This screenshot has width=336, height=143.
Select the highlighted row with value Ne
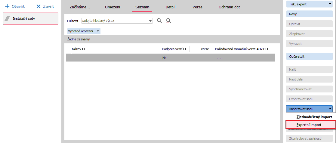coord(170,58)
